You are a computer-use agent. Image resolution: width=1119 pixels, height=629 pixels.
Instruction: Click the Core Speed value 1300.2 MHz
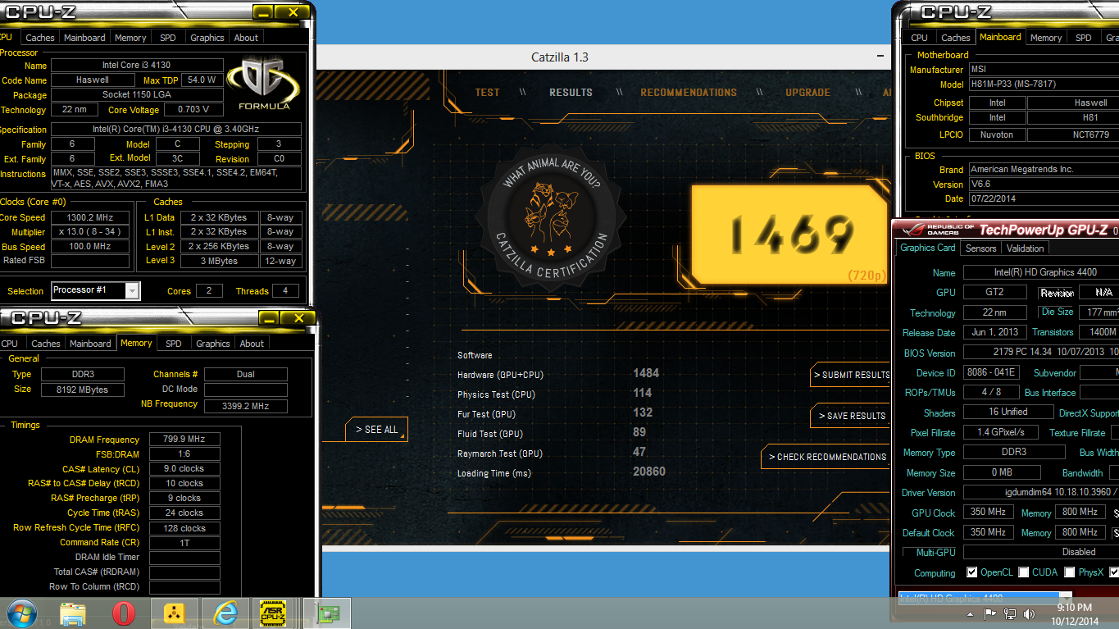[90, 217]
